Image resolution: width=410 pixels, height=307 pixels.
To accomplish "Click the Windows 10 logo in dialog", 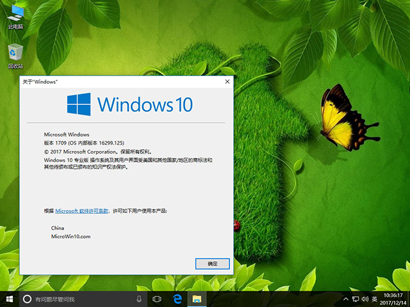I will pos(129,104).
